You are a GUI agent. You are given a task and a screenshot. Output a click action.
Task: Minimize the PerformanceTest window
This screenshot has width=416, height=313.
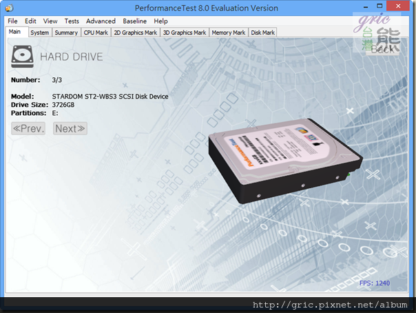pos(366,6)
